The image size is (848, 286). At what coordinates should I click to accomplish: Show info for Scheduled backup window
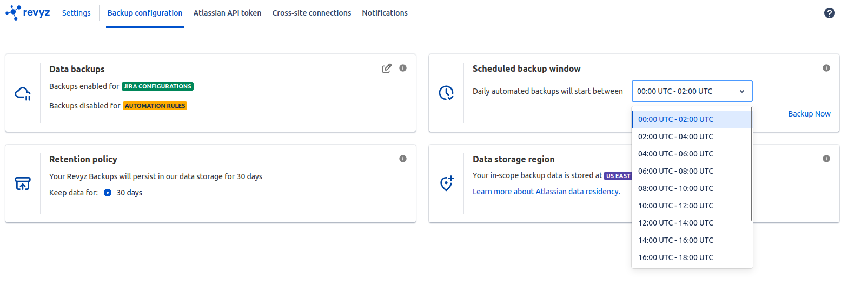(x=826, y=68)
